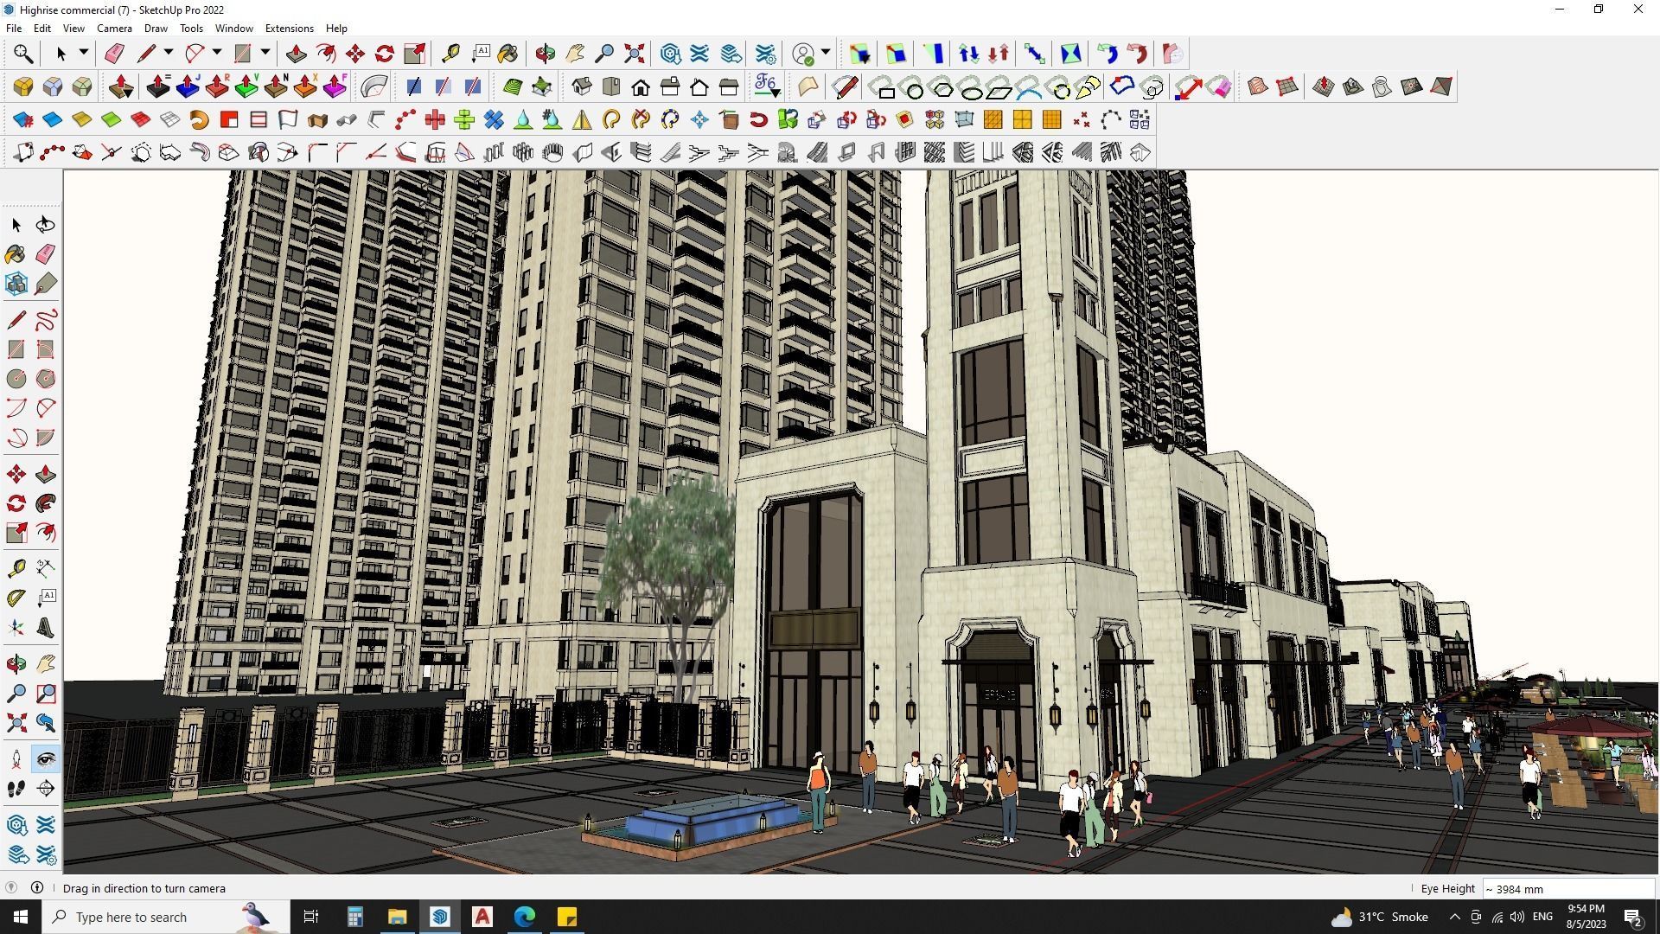Choose the Position Camera tool
1660x934 pixels.
(x=16, y=759)
